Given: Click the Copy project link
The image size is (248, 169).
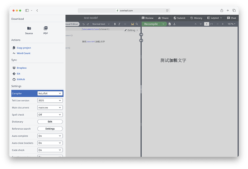Looking at the screenshot, I should (24, 48).
